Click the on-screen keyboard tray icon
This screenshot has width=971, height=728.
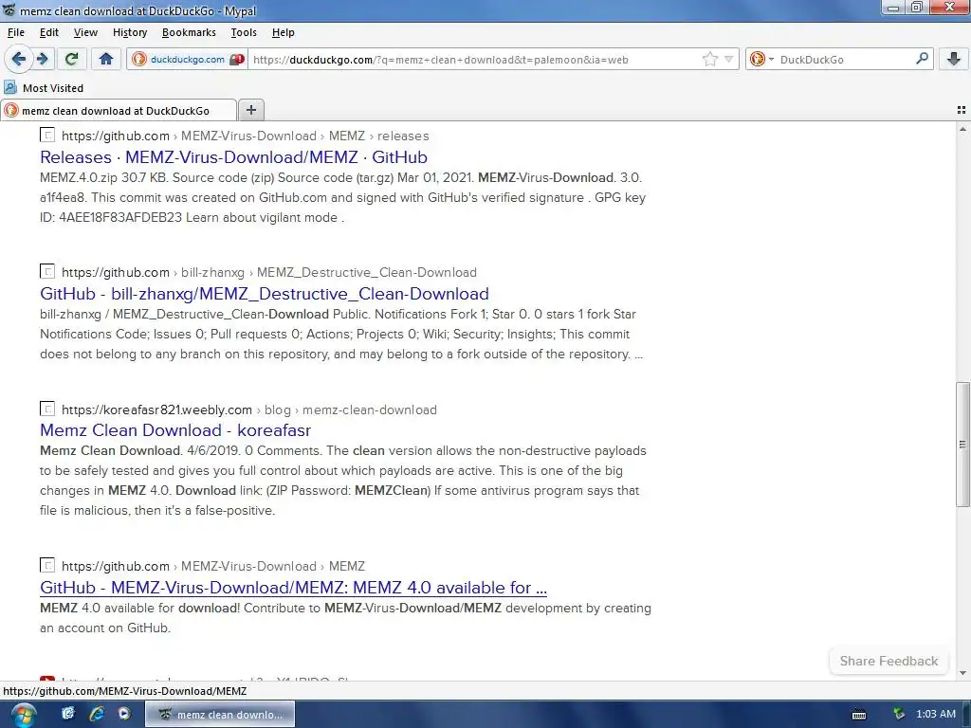[859, 715]
